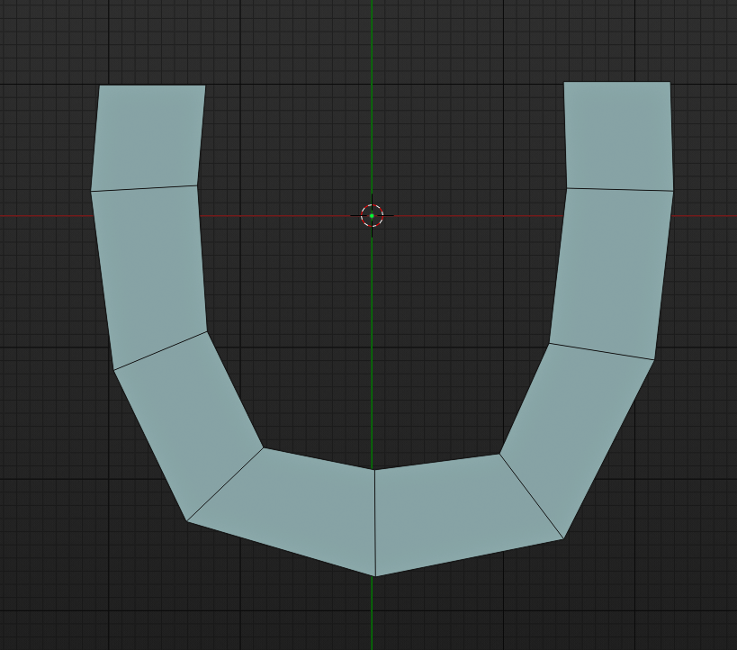The height and width of the screenshot is (650, 737).
Task: Click the 3D cursor at the world origin
Action: click(373, 215)
